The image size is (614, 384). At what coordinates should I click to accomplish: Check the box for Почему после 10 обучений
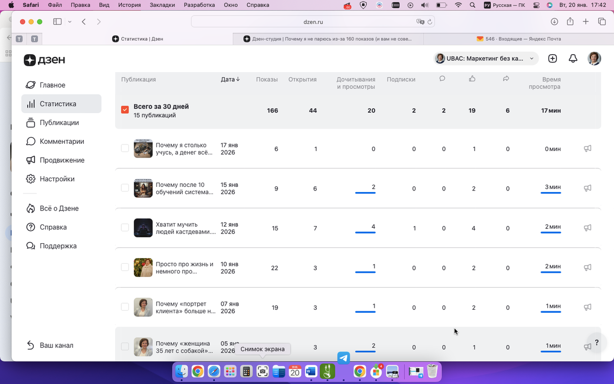tap(125, 188)
